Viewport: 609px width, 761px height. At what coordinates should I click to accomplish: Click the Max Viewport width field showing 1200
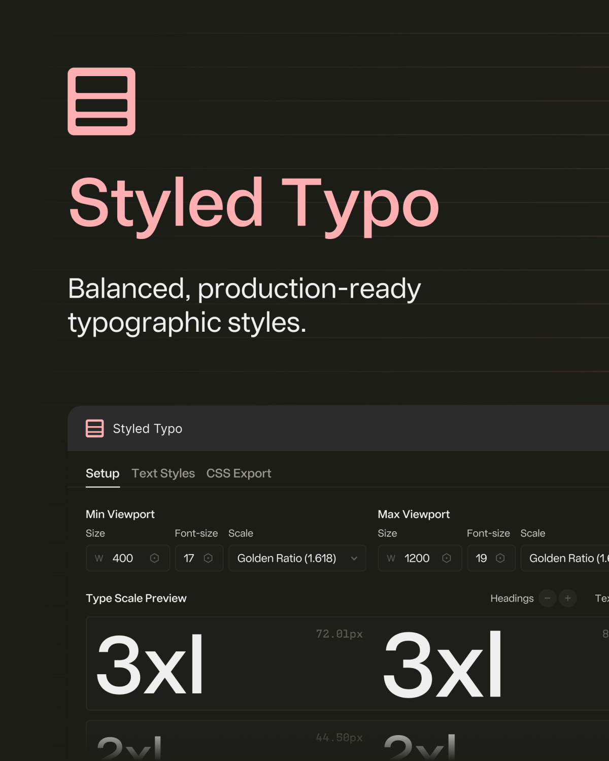[x=420, y=558]
